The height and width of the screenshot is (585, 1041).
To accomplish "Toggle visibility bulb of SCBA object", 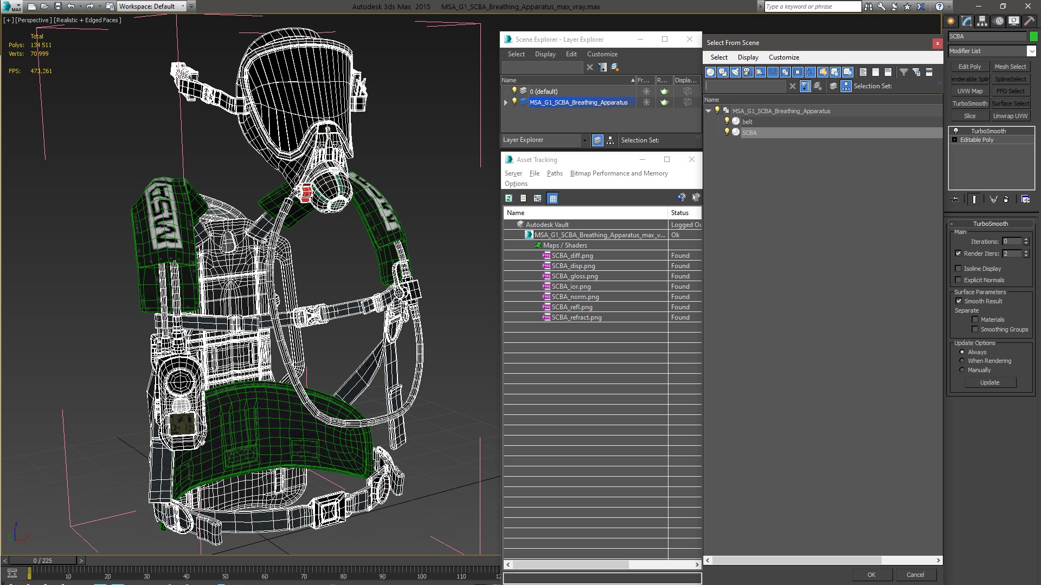I will [x=727, y=132].
